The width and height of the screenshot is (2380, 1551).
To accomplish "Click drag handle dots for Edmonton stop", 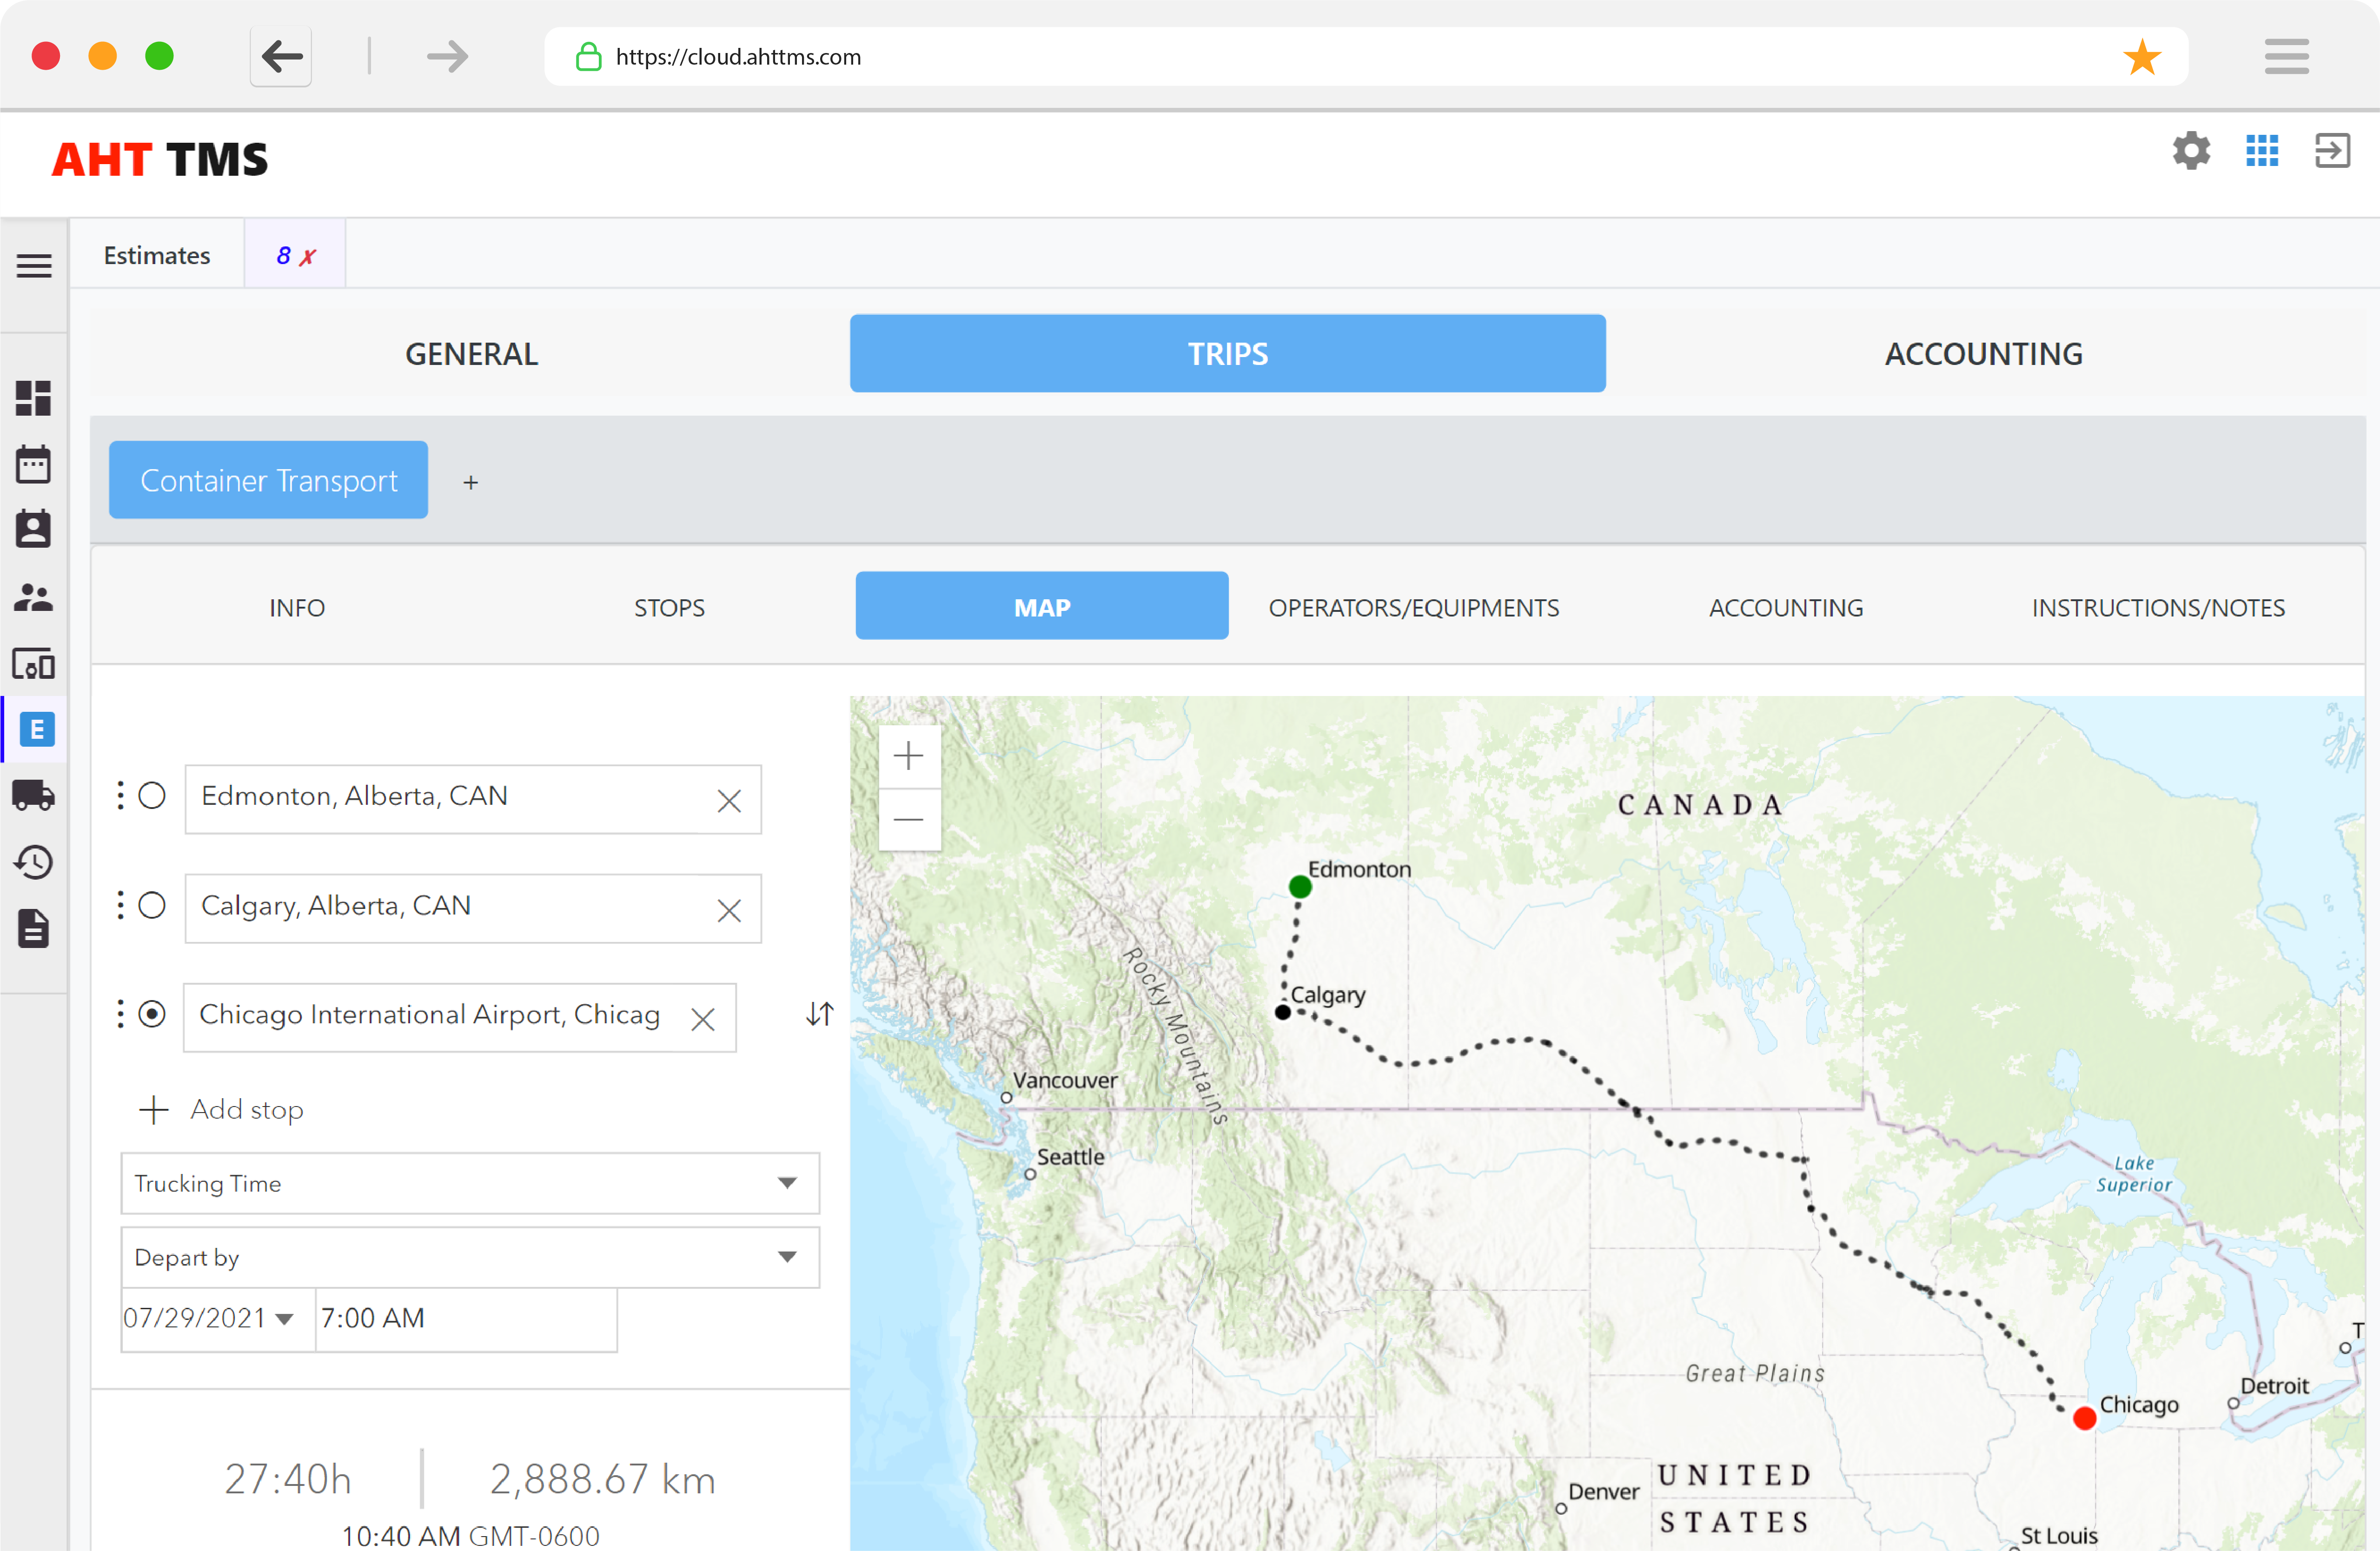I will (x=120, y=796).
